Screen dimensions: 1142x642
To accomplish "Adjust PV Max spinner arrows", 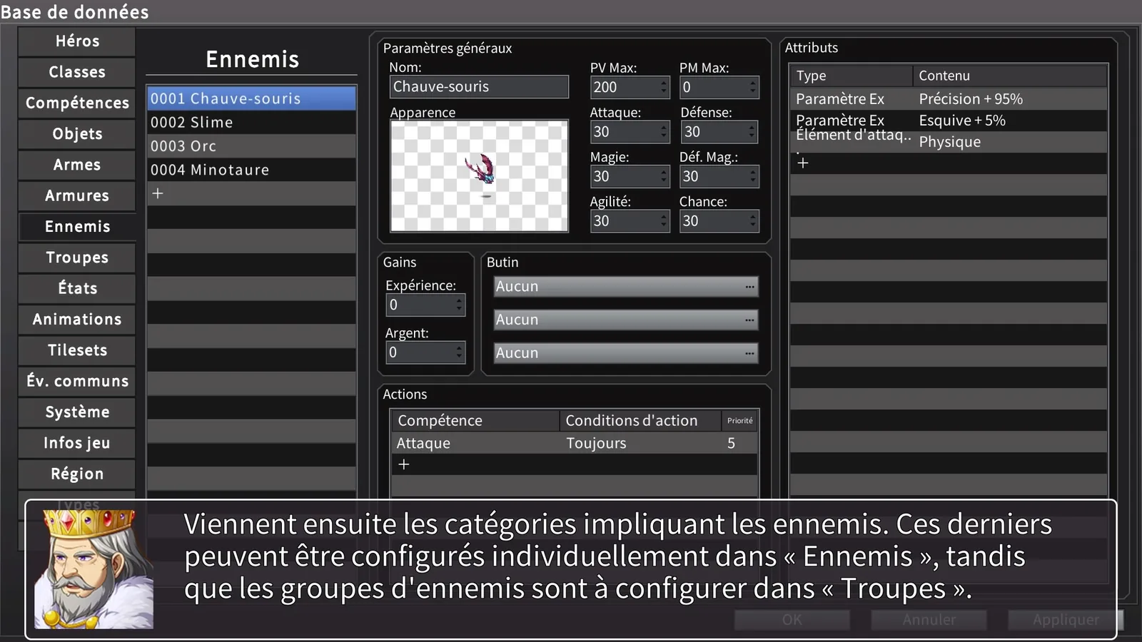I will click(x=664, y=87).
